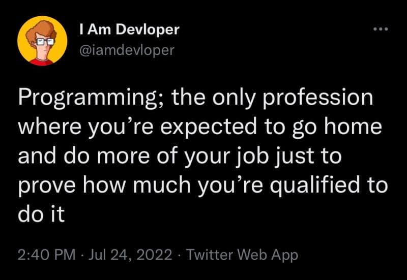The image size is (407, 280).
Task: Click the word where starting the second line
Action: pyautogui.click(x=49, y=126)
